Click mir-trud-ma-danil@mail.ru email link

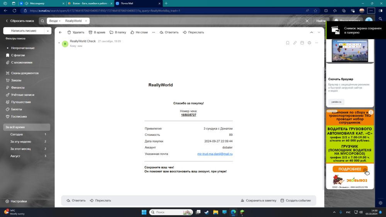tap(215, 154)
